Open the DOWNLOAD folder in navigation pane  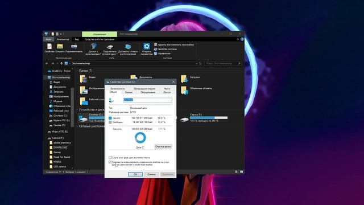coord(58,147)
